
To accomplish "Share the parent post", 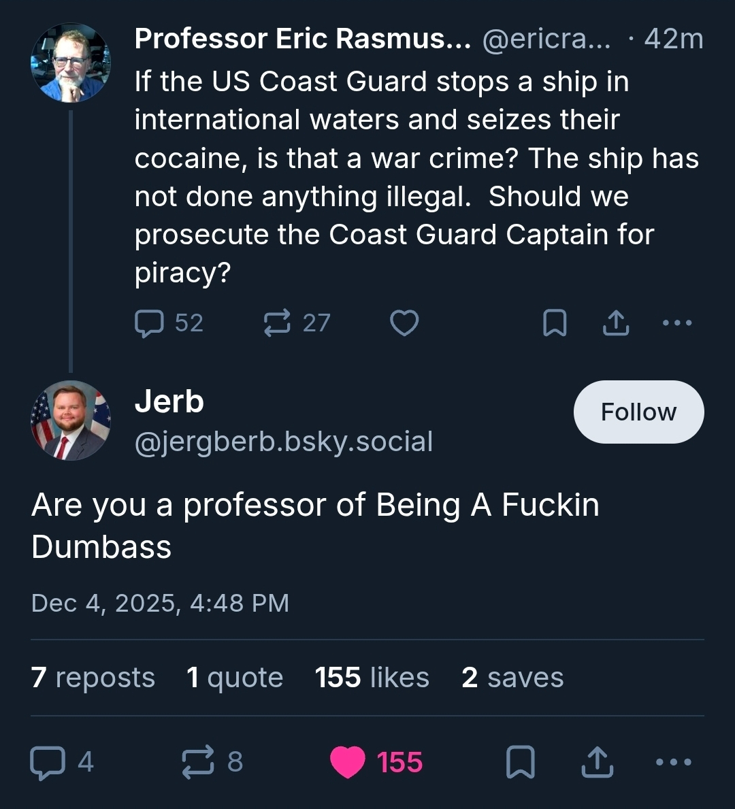I will click(x=616, y=323).
